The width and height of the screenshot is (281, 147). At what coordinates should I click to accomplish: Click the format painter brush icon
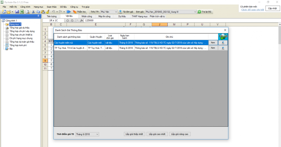tap(47, 12)
